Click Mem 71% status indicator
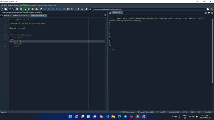Screen dimensions: 214x120 click(208, 112)
